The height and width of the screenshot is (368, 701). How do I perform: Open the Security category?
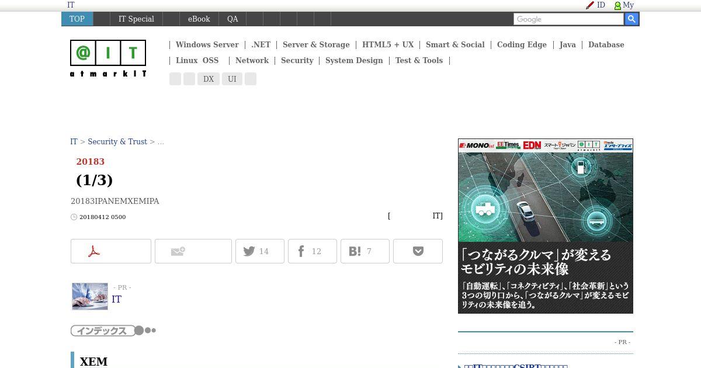click(x=297, y=61)
